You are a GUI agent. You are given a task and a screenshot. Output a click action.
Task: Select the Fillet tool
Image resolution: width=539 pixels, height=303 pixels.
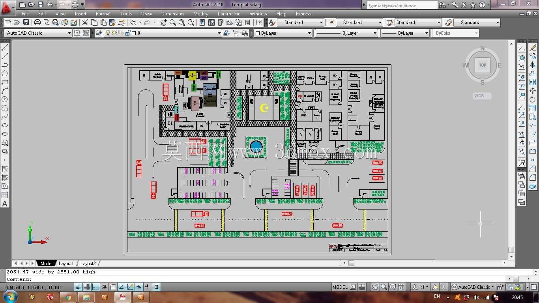tap(533, 178)
